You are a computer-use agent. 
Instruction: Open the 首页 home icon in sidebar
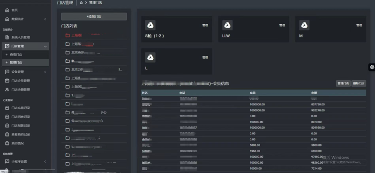click(x=7, y=10)
